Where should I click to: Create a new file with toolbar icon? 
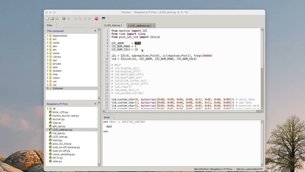48,19
